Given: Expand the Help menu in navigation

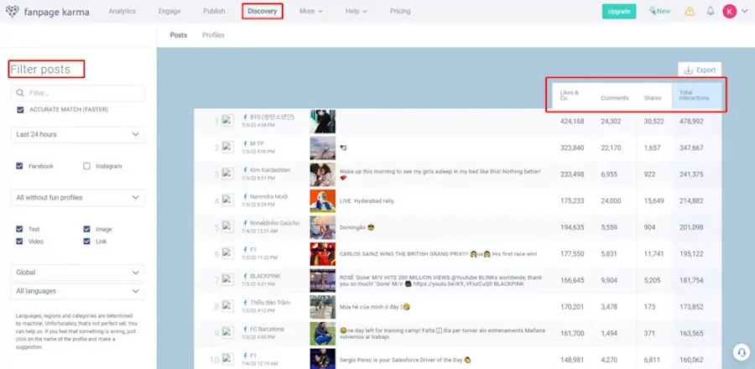Looking at the screenshot, I should (x=357, y=11).
